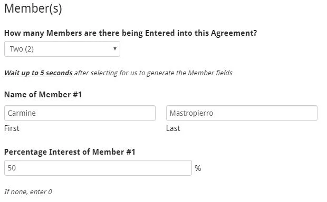
Task: Click underlined 'Wait up to 5 seconds' text
Action: (39, 73)
